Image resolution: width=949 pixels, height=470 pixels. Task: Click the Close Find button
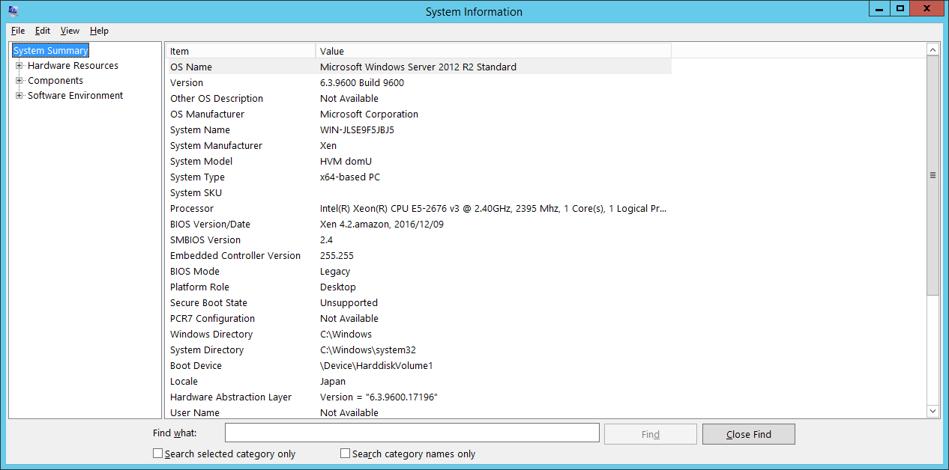click(748, 434)
